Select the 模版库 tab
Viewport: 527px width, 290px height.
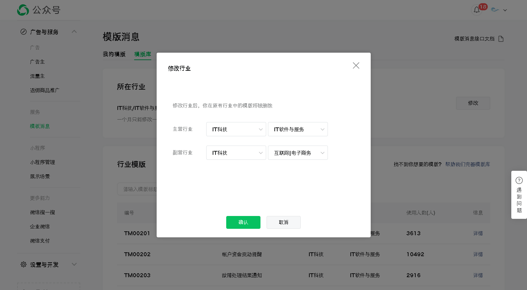(143, 54)
